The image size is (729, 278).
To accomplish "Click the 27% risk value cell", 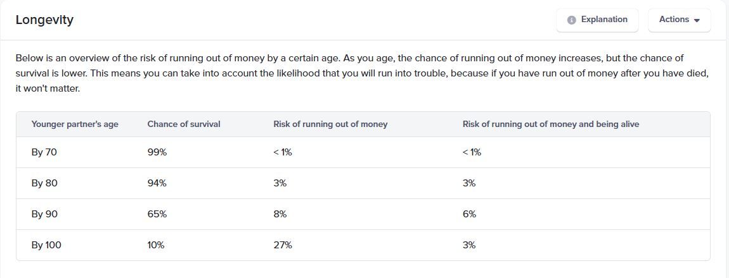I will pyautogui.click(x=283, y=245).
